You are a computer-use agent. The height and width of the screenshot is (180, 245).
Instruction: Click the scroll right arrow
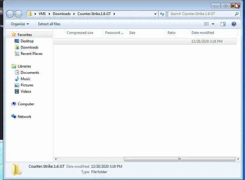238,159
